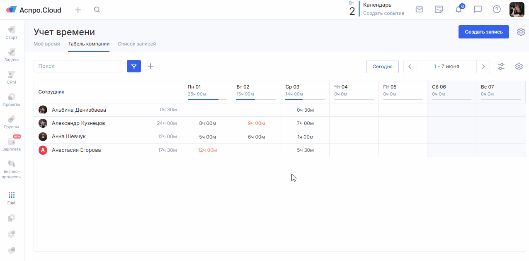Click the Сб 06 column header
529x261 pixels.
click(x=451, y=92)
